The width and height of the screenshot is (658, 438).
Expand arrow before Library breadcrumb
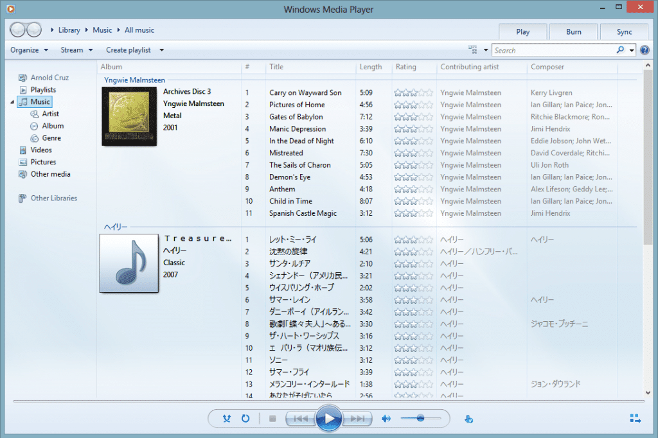52,30
